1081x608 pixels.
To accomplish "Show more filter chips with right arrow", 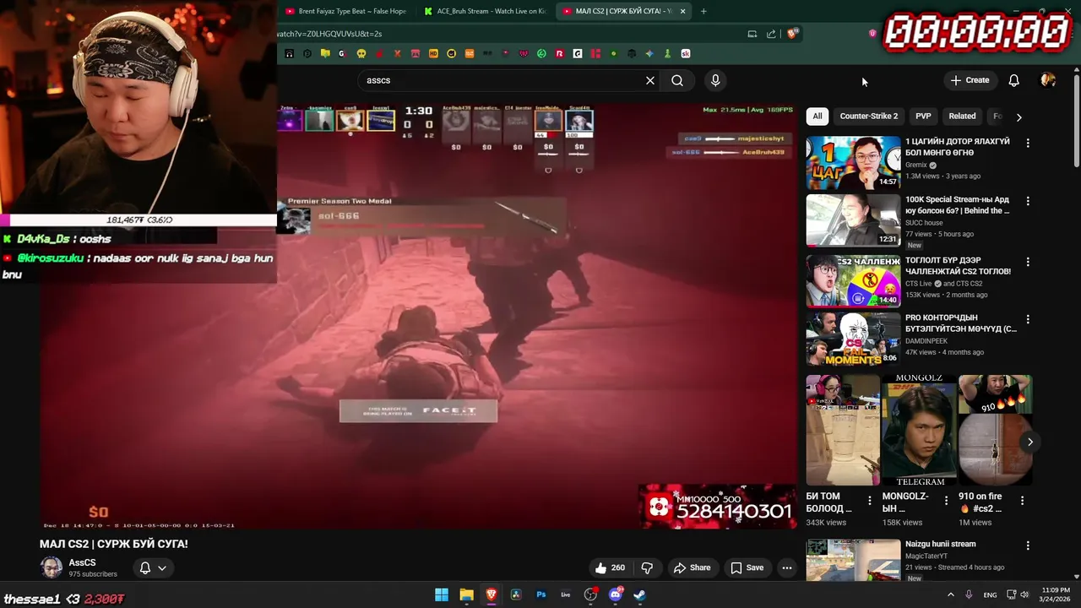I will coord(1019,117).
